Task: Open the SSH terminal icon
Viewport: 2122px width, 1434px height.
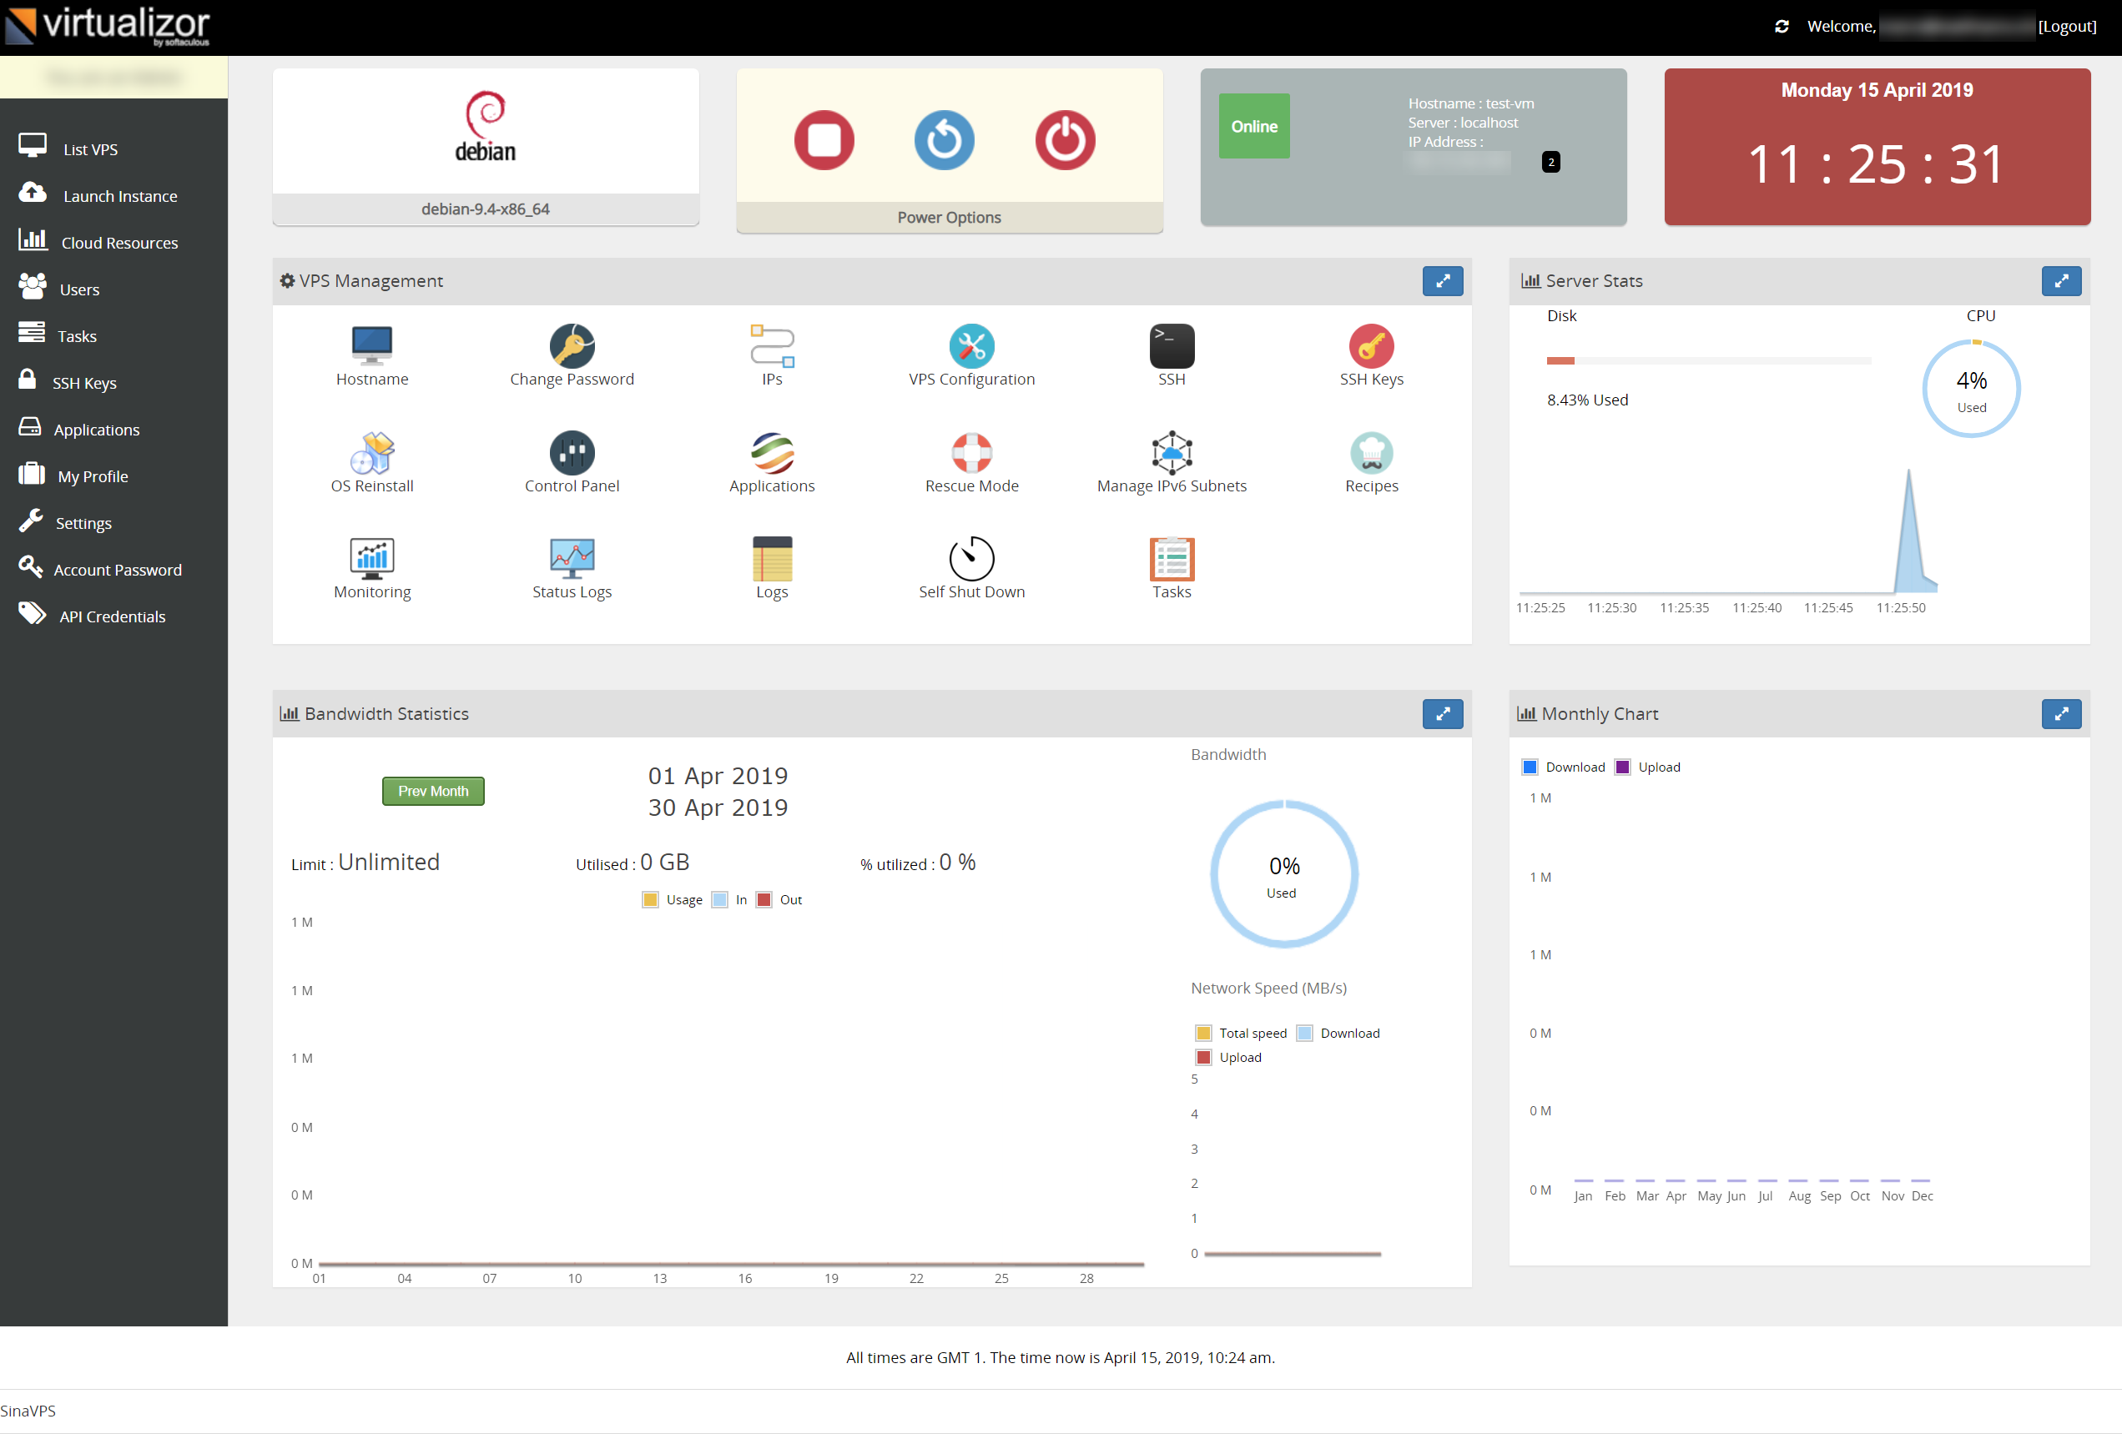Action: [1172, 346]
